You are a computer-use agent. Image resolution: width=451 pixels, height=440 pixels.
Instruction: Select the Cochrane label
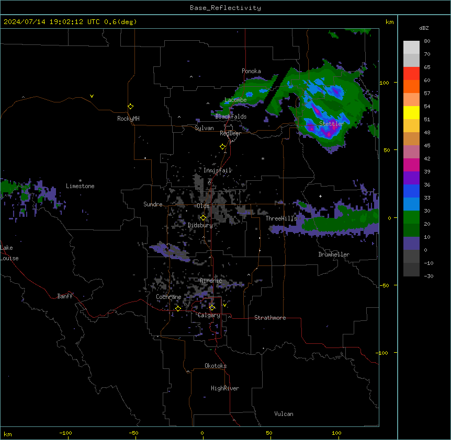click(x=168, y=297)
